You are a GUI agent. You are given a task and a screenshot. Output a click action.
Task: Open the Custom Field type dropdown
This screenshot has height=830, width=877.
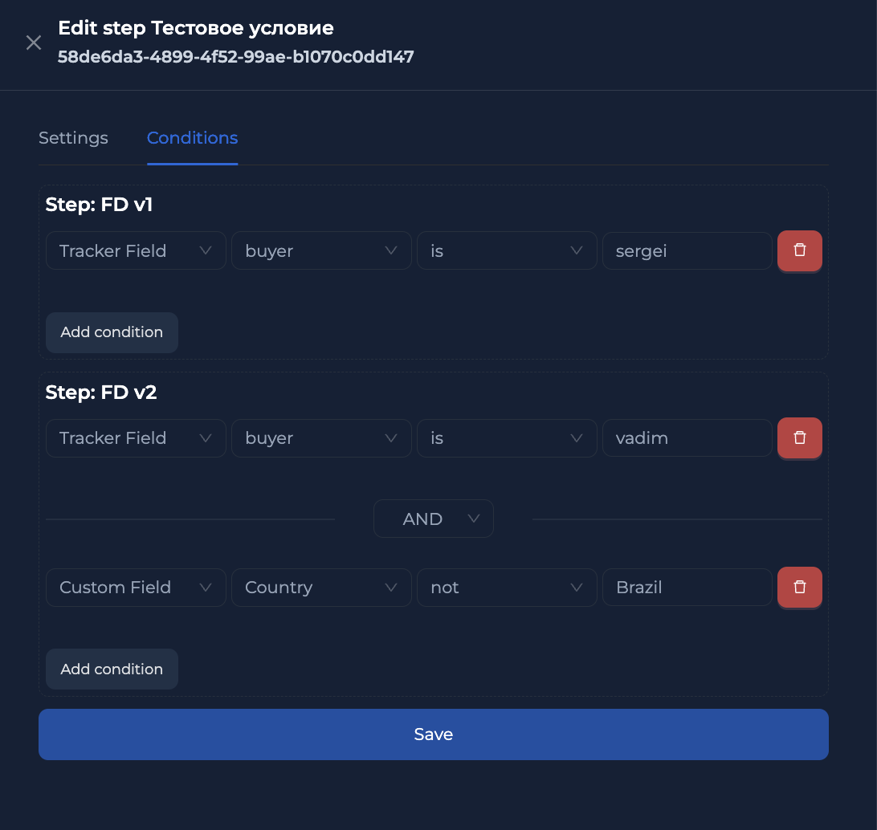coord(136,588)
